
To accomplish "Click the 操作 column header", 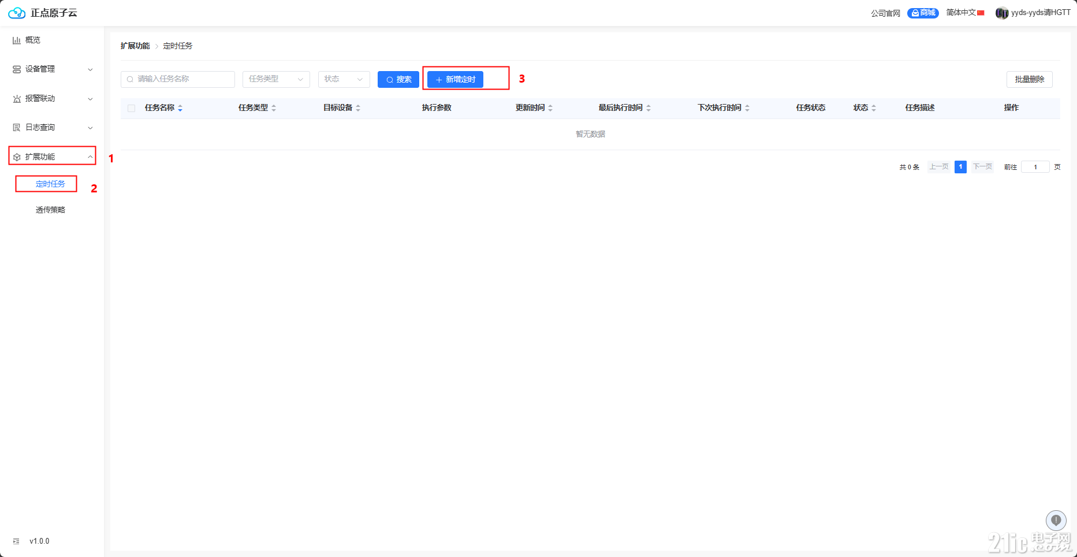I will click(1011, 108).
